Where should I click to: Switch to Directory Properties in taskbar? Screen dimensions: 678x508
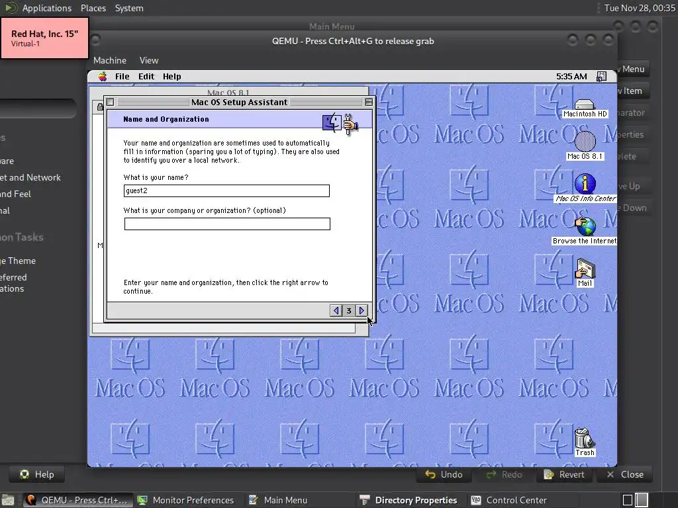(408, 500)
